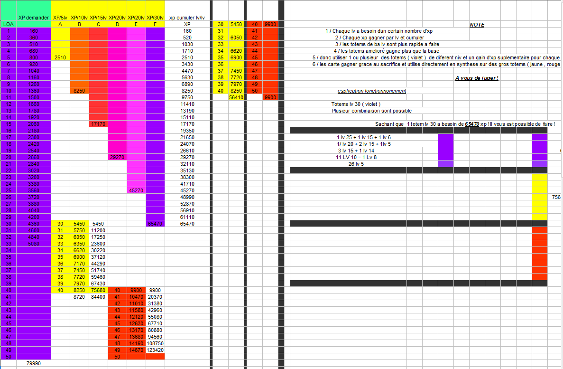
Task: Click the "xp cumuler lv/lv" header cell
Action: [187, 18]
